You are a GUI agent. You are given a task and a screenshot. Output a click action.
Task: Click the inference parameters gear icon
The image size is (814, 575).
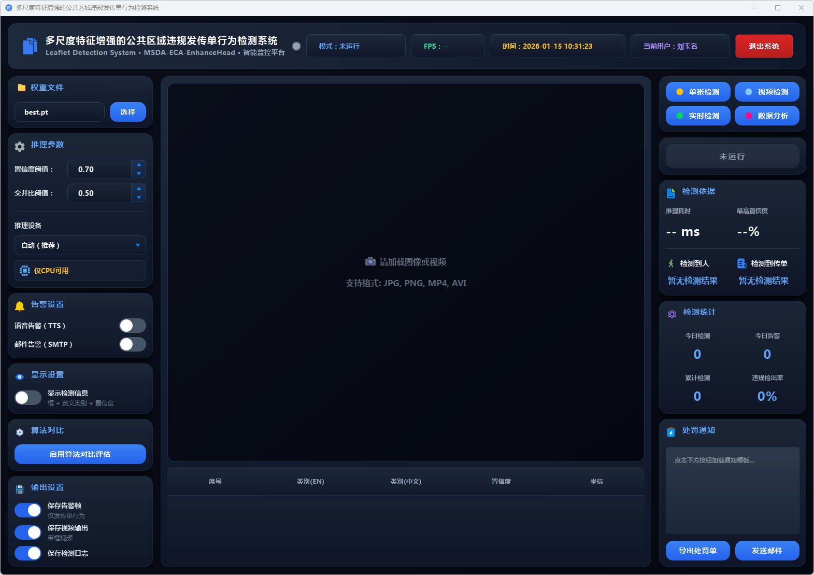tap(20, 147)
